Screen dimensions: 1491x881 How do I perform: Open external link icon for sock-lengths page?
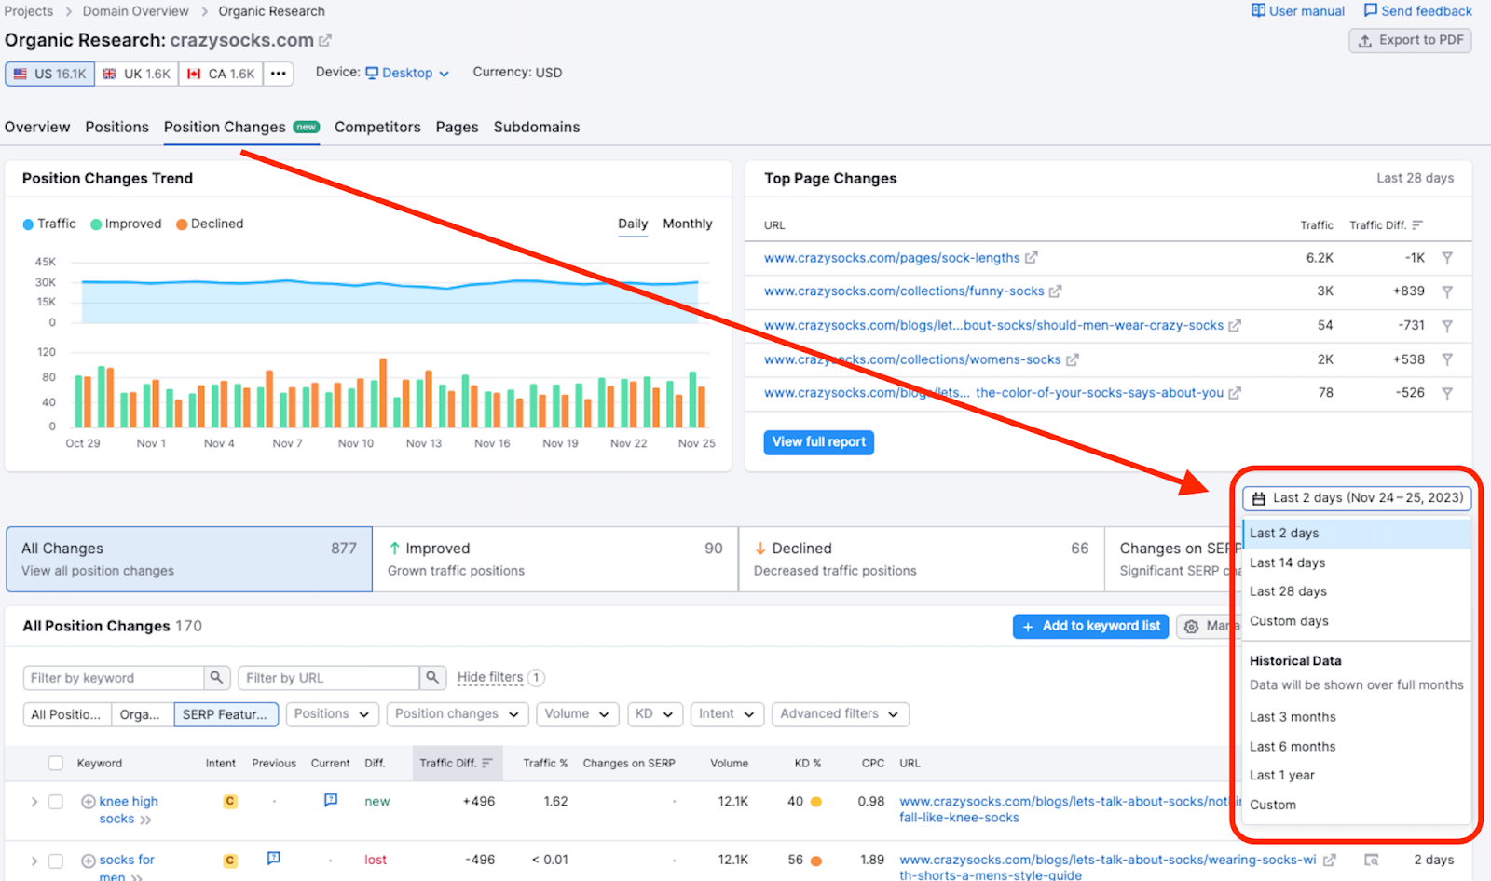point(1031,258)
